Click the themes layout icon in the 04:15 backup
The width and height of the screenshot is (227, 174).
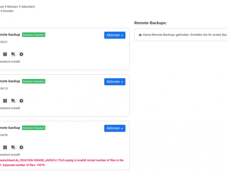(x=5, y=101)
